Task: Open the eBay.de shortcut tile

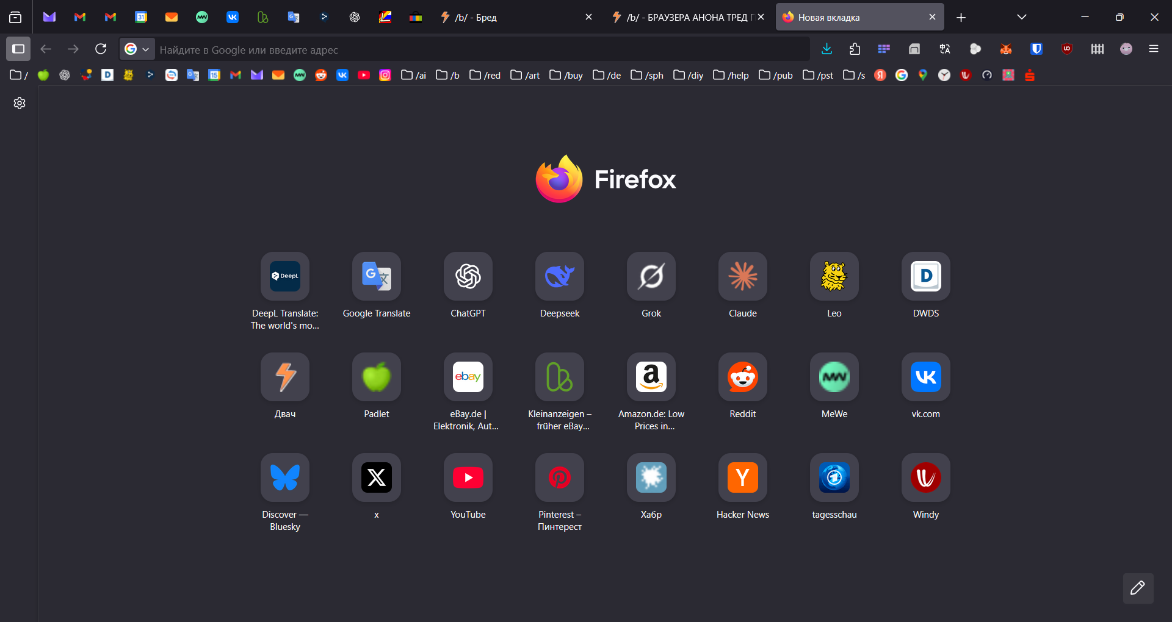Action: coord(468,377)
